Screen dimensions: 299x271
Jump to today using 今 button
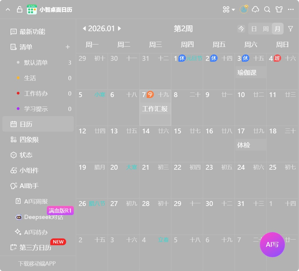click(241, 29)
